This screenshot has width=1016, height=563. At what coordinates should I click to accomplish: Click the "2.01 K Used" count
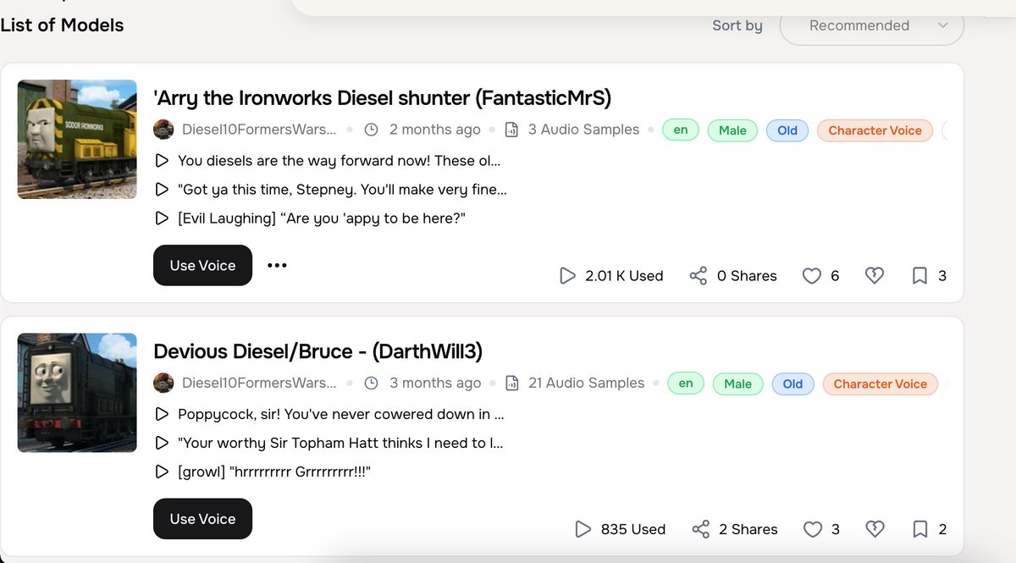point(624,276)
